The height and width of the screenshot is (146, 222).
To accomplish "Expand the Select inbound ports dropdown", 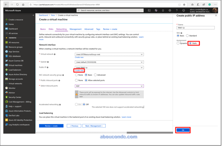I will [x=109, y=86].
